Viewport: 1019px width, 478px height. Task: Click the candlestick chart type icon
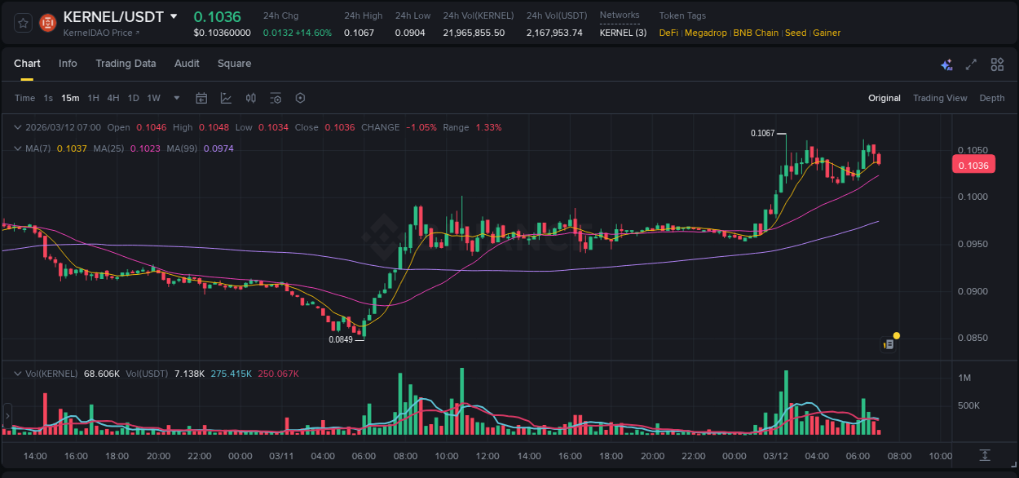tap(250, 98)
